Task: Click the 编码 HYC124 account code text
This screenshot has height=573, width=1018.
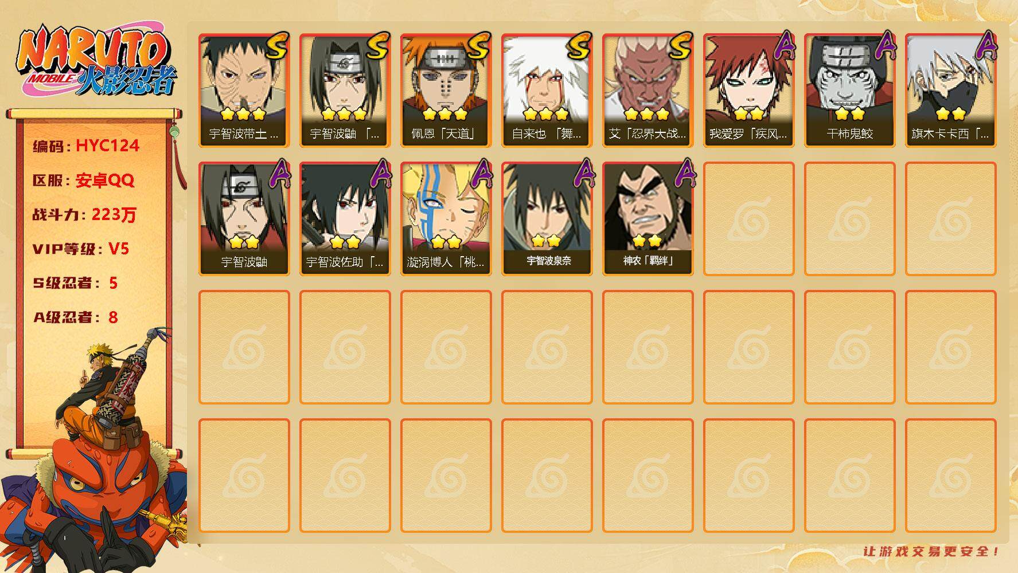Action: (x=86, y=146)
